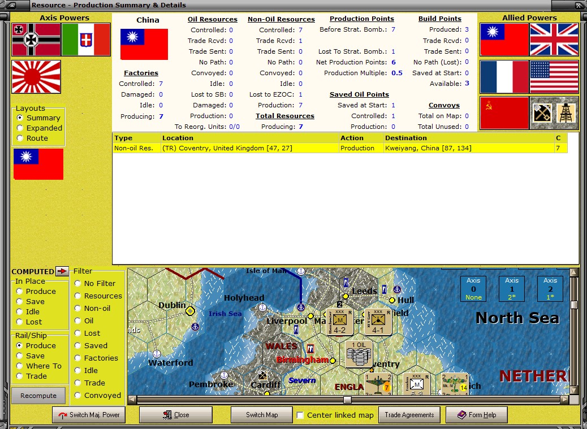Click the Holyhead port anchor icon

[x=263, y=307]
